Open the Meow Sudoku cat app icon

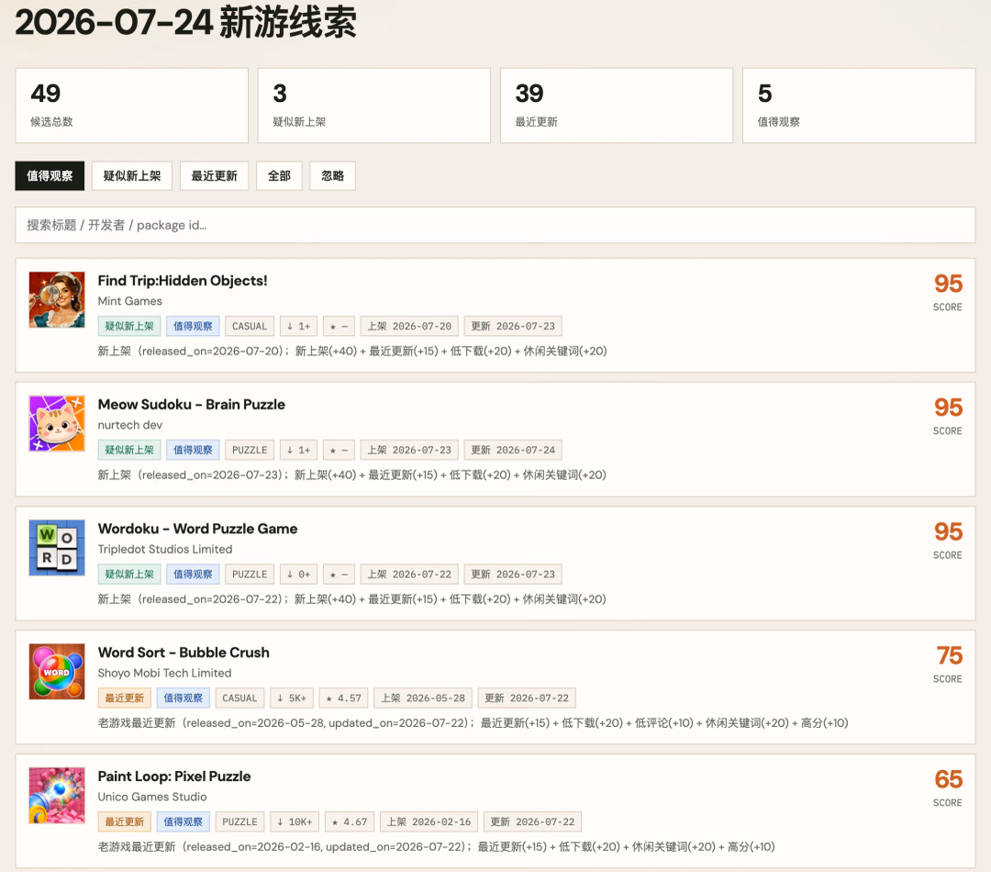[x=57, y=424]
